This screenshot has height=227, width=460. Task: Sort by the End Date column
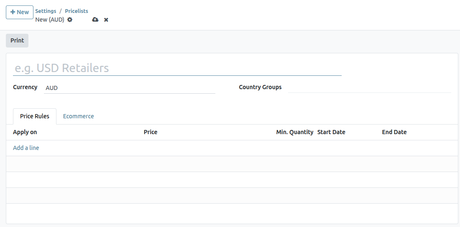pyautogui.click(x=394, y=132)
